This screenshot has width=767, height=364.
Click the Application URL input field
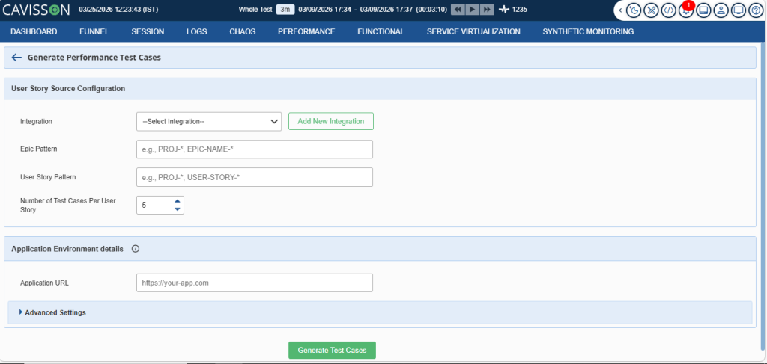point(255,283)
